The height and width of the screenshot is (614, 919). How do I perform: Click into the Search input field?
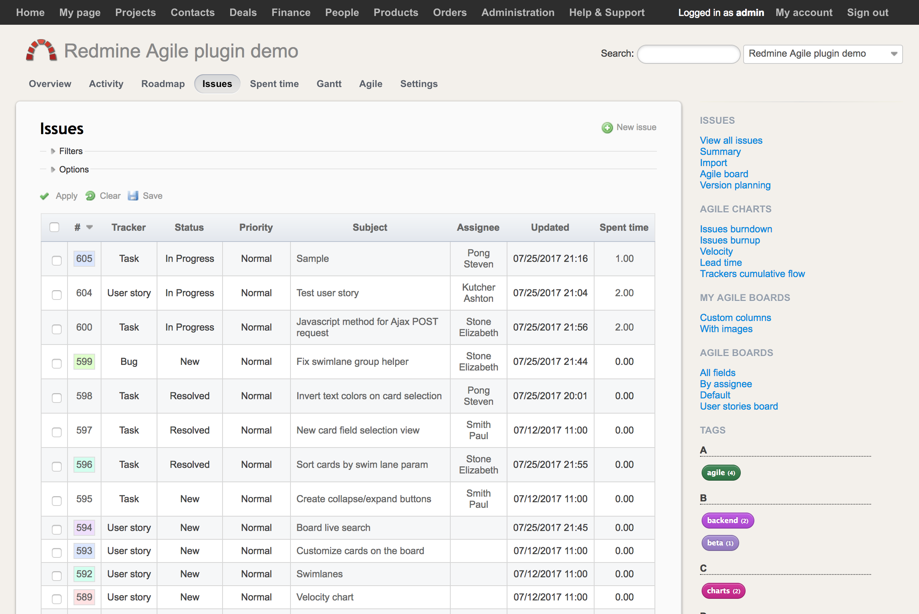pos(688,54)
